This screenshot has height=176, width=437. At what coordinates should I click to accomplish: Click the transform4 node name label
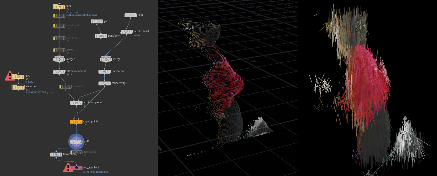[114, 36]
